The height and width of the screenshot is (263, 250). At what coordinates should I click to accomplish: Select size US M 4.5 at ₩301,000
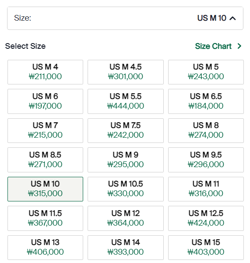tap(125, 72)
